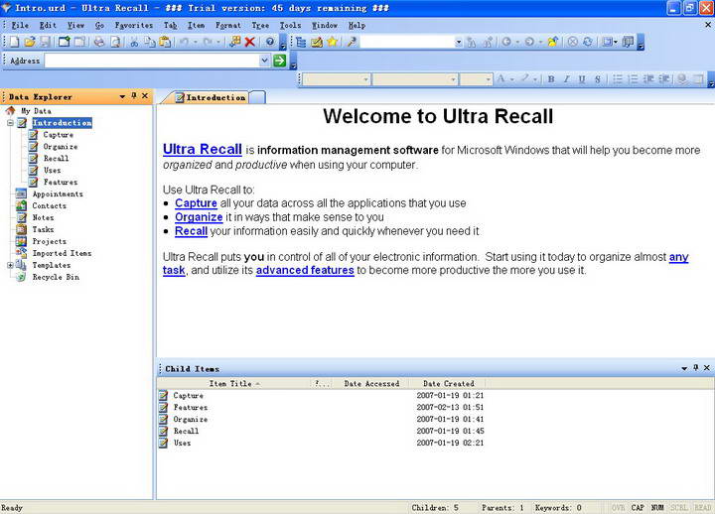
Task: Follow the Organize hyperlink in the page
Action: [199, 217]
